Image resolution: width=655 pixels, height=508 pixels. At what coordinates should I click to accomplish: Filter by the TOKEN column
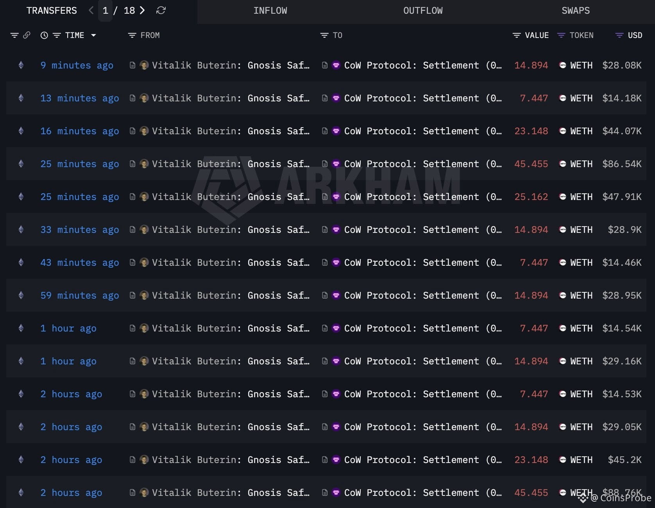click(561, 35)
